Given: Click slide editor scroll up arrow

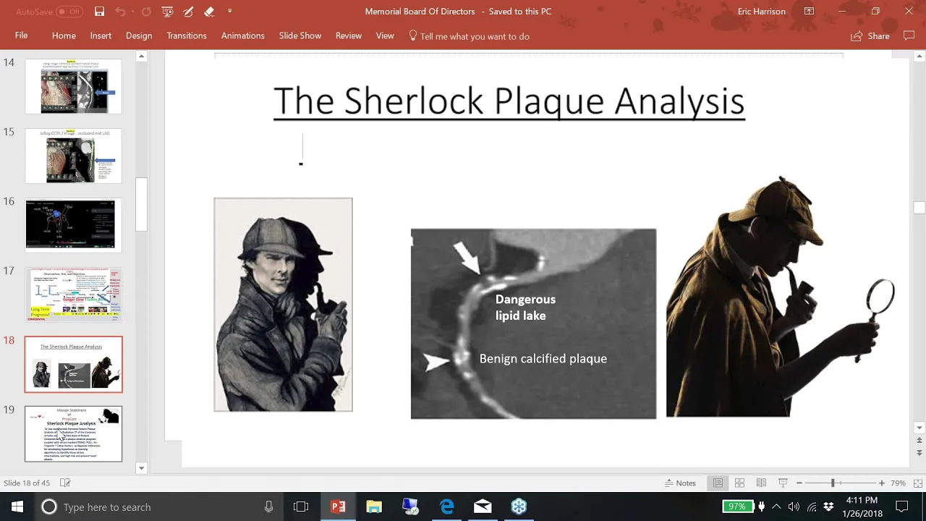Looking at the screenshot, I should (x=919, y=56).
